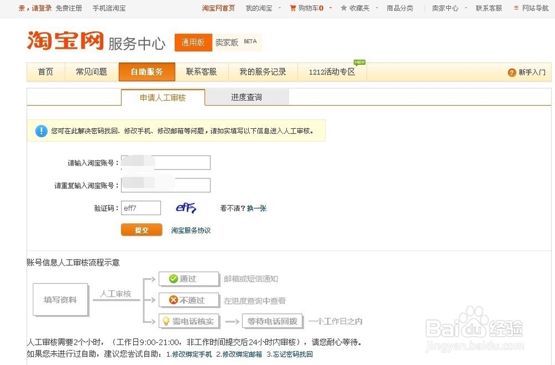Select the 自助服务 navigation tab

147,72
